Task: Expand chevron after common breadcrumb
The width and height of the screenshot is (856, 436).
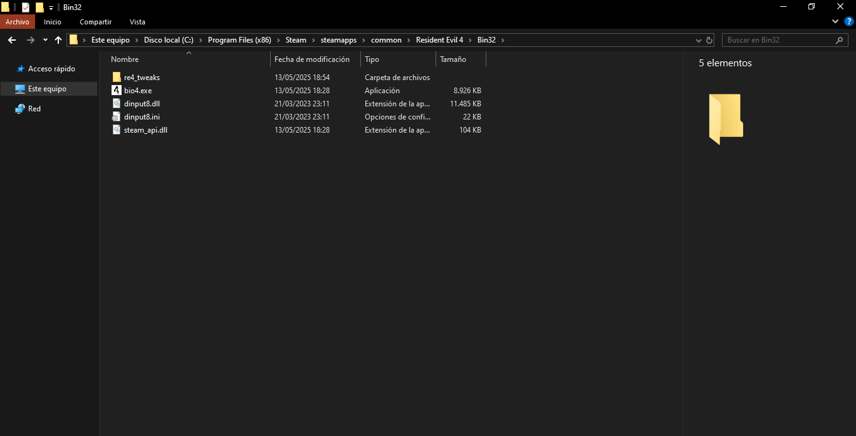Action: 409,40
